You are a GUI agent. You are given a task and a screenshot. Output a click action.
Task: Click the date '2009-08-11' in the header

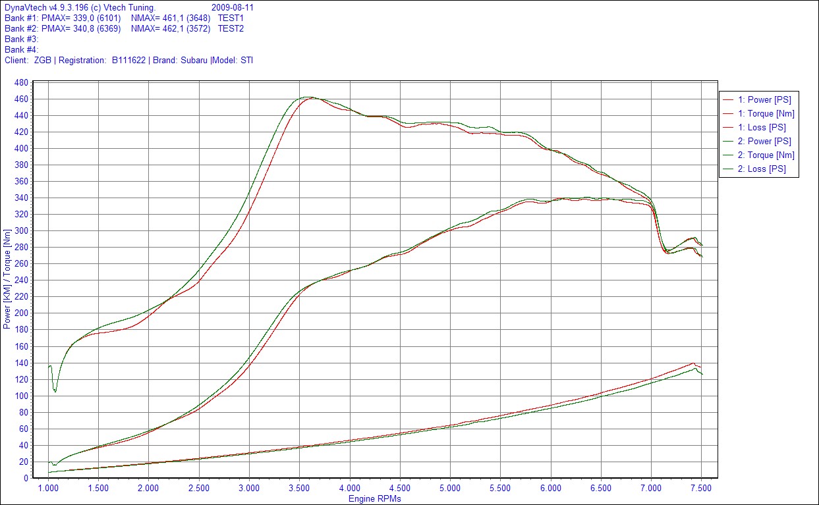click(x=233, y=8)
